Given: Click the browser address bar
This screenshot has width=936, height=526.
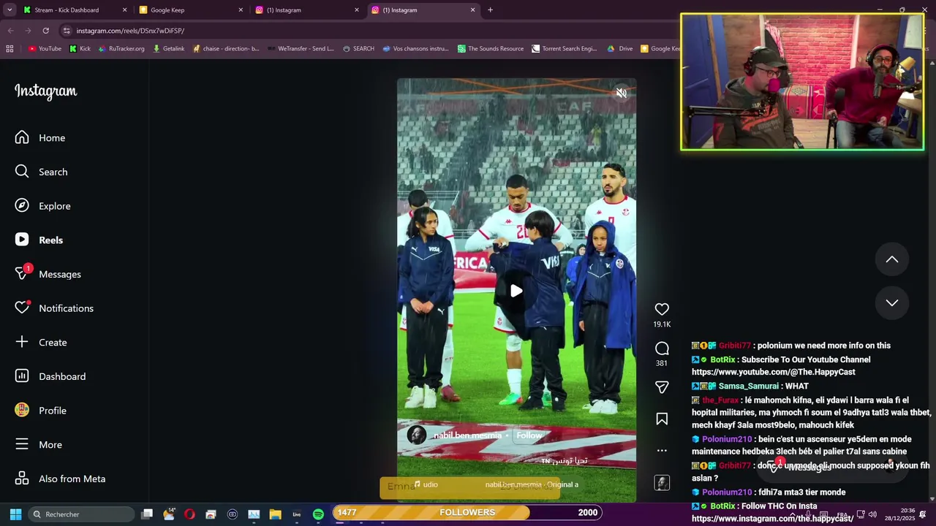Looking at the screenshot, I should pos(366,31).
